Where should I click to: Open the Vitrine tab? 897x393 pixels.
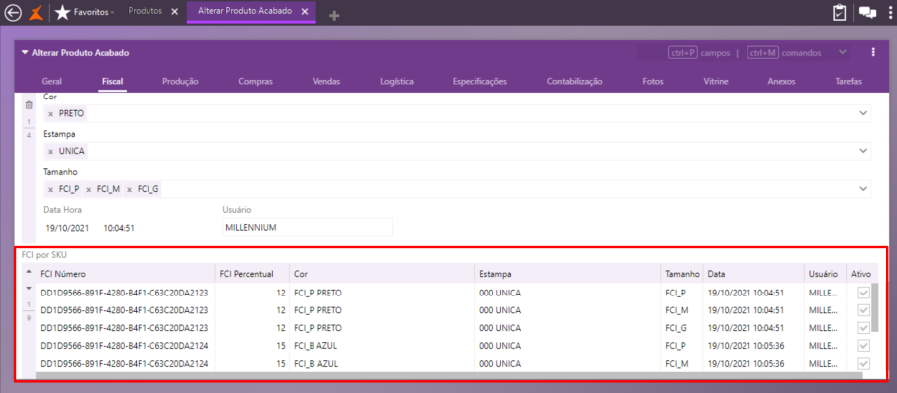click(715, 82)
